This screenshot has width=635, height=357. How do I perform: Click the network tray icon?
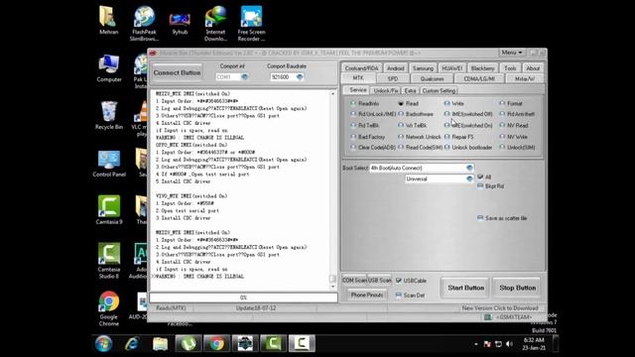pos(498,344)
